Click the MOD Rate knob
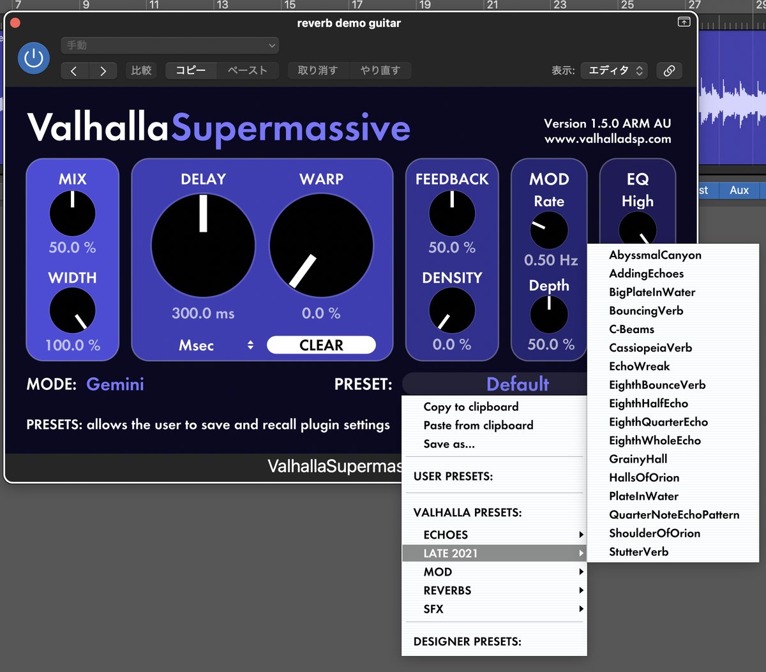Viewport: 766px width, 672px height. [x=549, y=230]
